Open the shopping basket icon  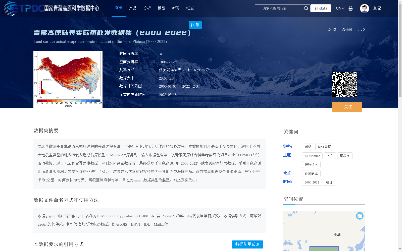click(x=350, y=8)
